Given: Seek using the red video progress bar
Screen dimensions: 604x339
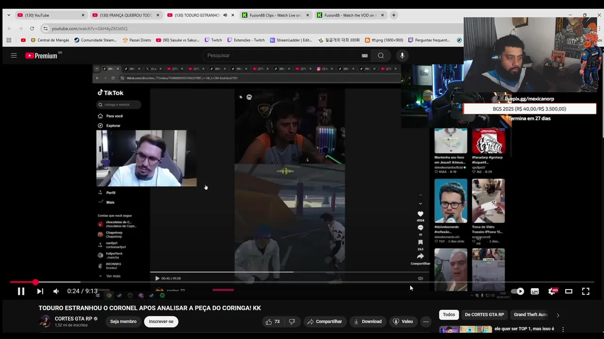Looking at the screenshot, I should click(x=302, y=282).
